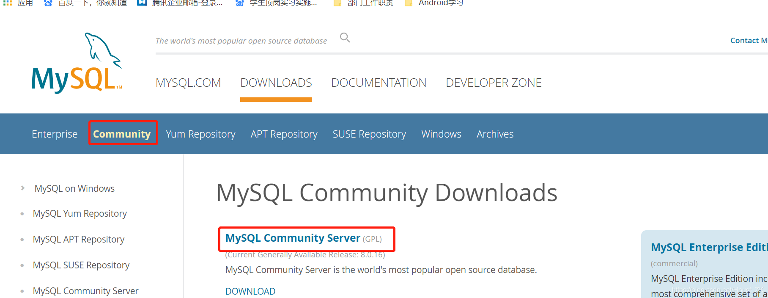Click the (commercial) label in Enterprise panel
Image resolution: width=768 pixels, height=298 pixels.
(x=674, y=263)
